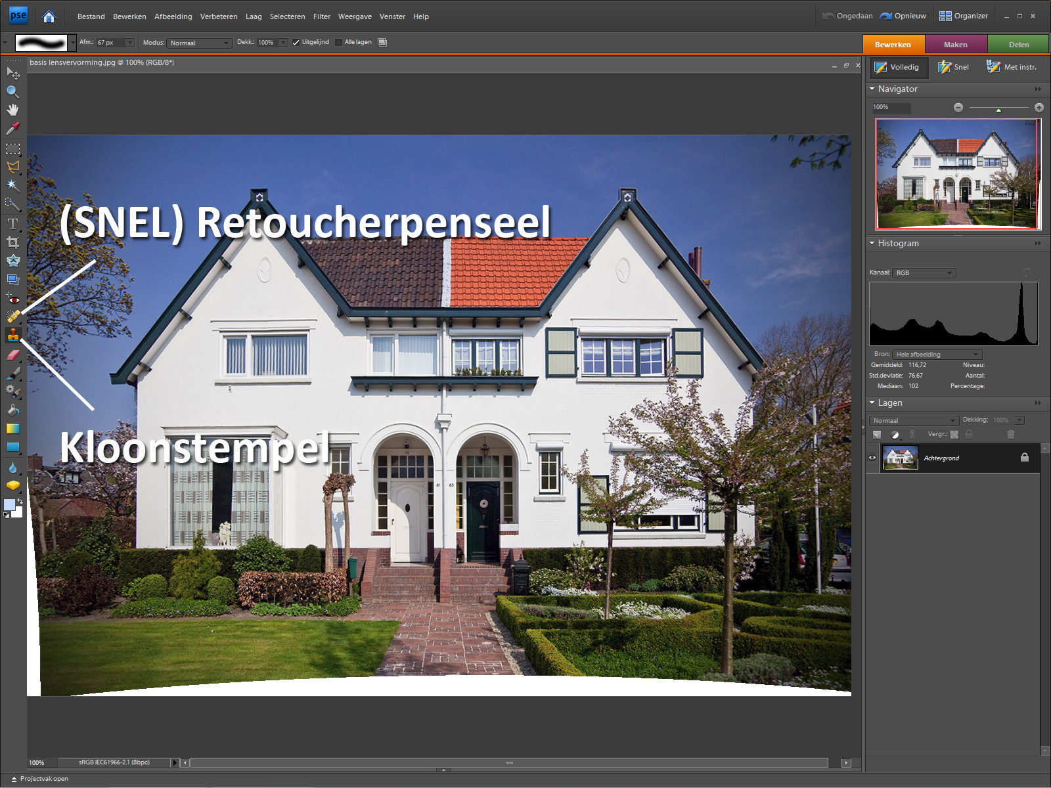Click the foreground color swatch

coord(9,504)
